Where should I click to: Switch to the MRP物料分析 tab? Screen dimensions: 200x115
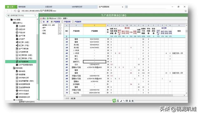point(77,7)
